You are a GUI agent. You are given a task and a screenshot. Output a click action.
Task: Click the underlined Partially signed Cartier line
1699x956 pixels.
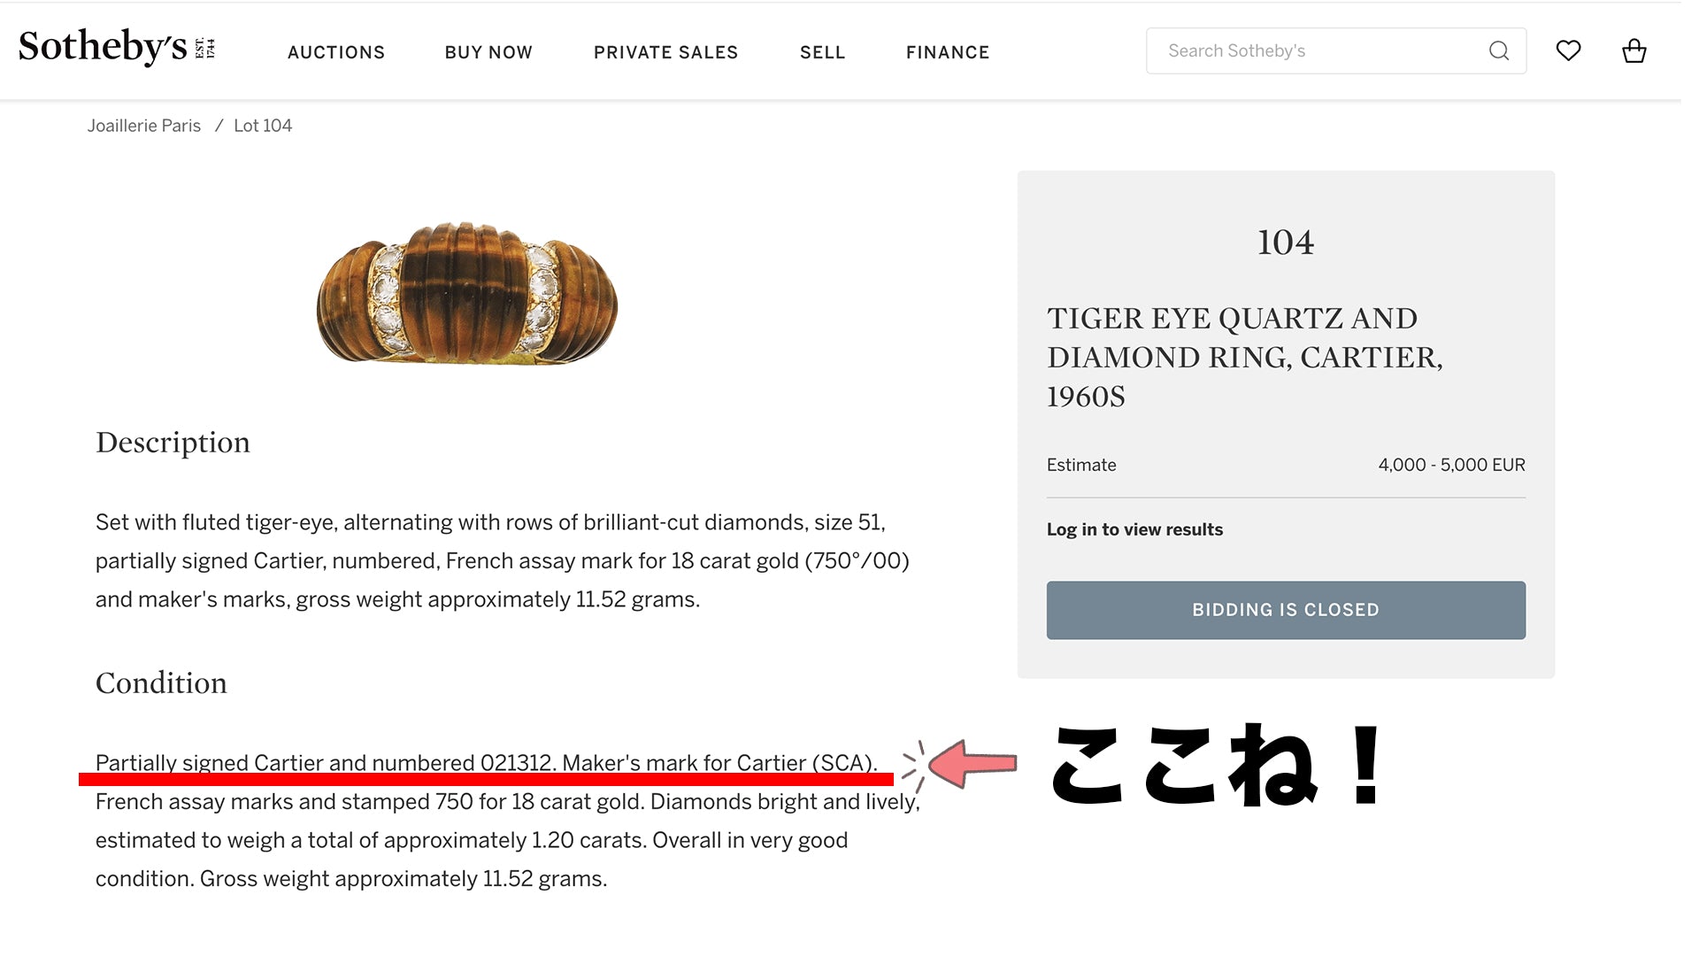486,763
